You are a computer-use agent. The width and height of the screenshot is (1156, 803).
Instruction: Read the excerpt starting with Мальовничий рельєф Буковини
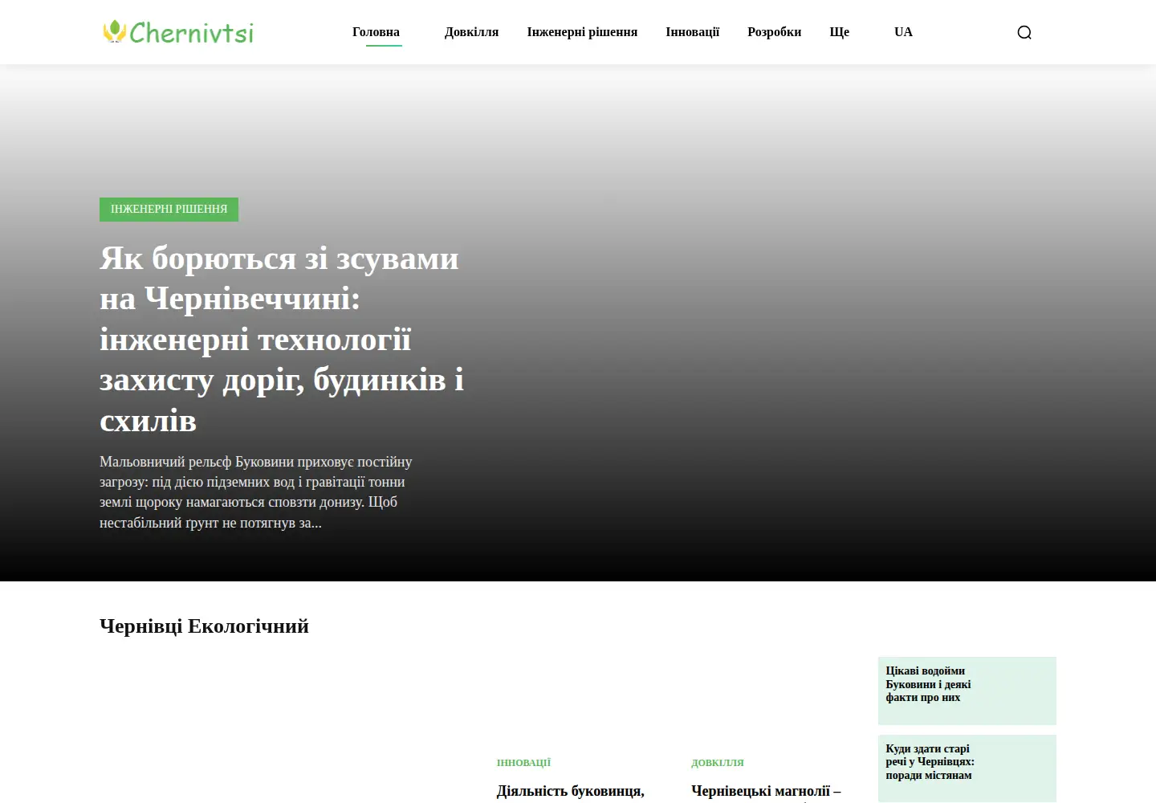[x=256, y=492]
